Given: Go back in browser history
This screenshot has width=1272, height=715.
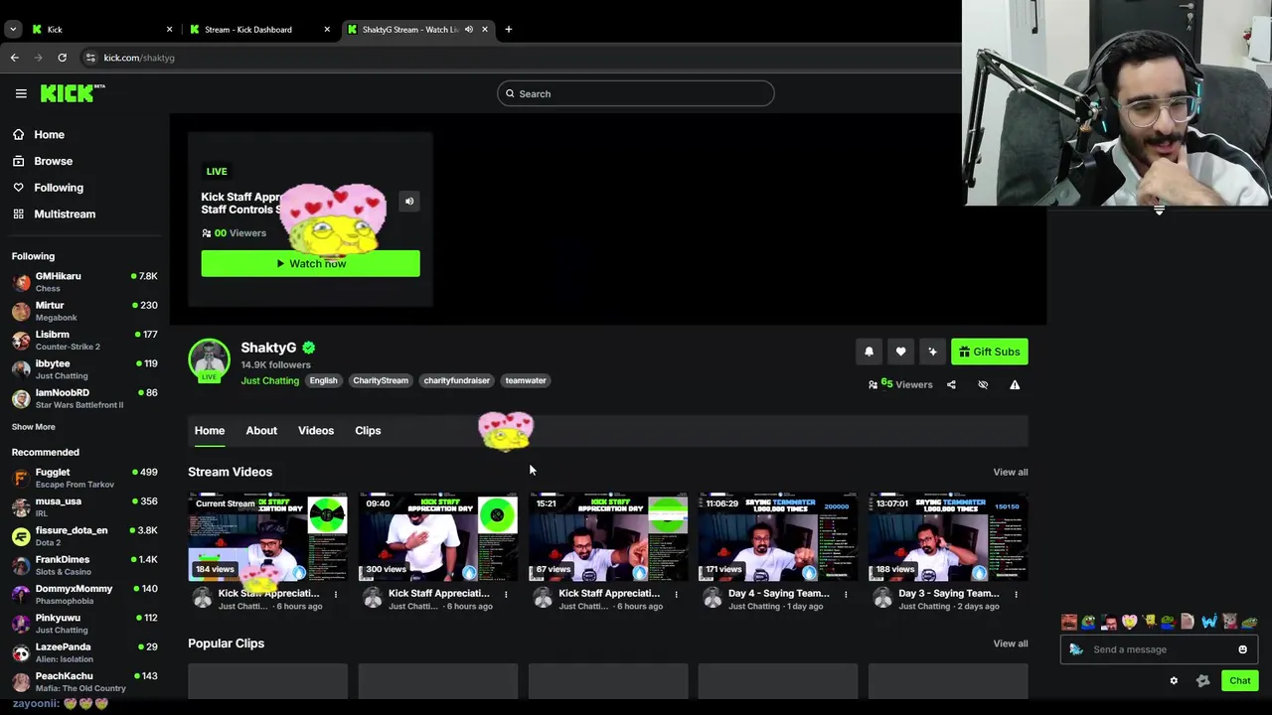Looking at the screenshot, I should pos(15,58).
